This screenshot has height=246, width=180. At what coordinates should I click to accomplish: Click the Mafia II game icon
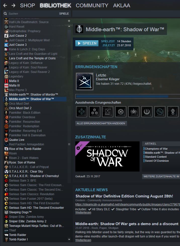6,81
